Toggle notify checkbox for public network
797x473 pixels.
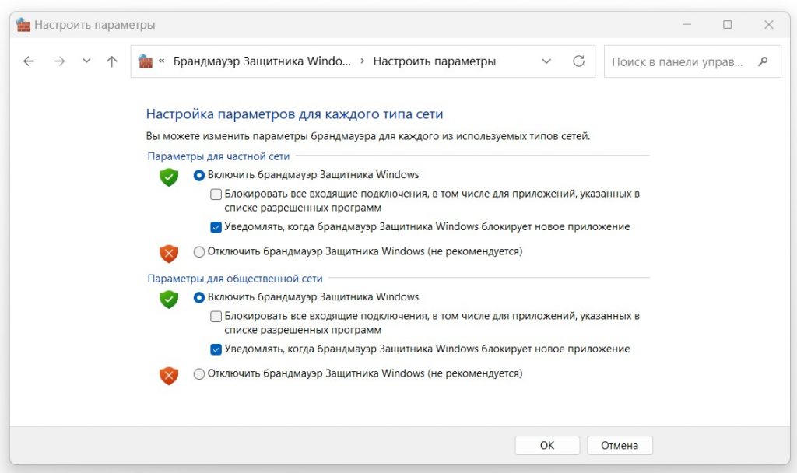pos(216,349)
